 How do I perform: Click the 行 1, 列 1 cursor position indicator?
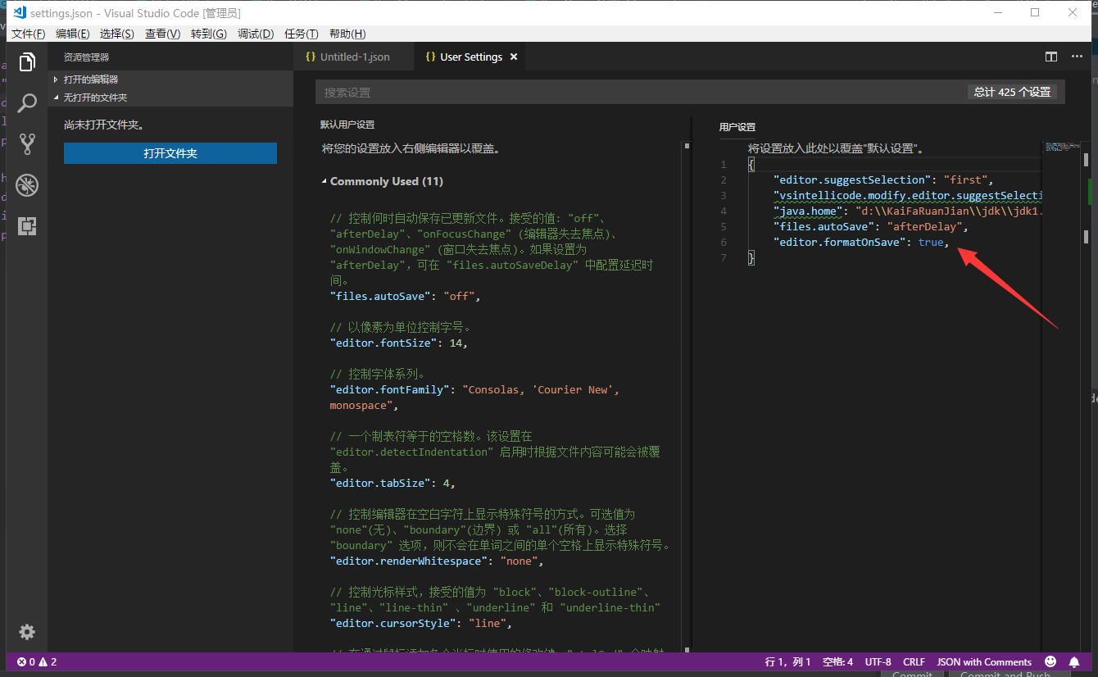pyautogui.click(x=787, y=661)
